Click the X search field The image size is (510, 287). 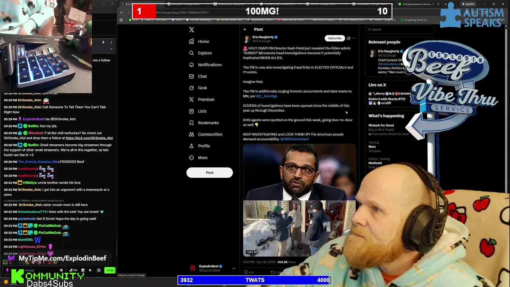pos(400,29)
